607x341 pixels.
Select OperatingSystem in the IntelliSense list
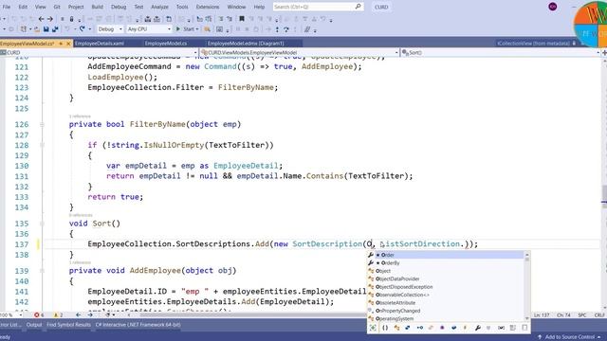pos(445,318)
